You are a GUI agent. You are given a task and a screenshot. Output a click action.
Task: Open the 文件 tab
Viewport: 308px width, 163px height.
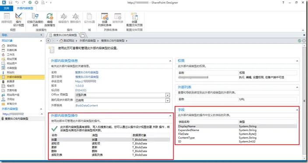click(x=7, y=8)
